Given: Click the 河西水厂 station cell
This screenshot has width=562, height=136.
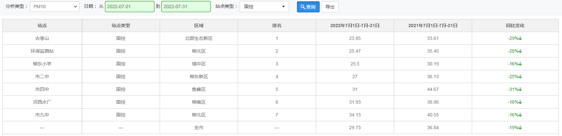Looking at the screenshot, I should pyautogui.click(x=42, y=102).
